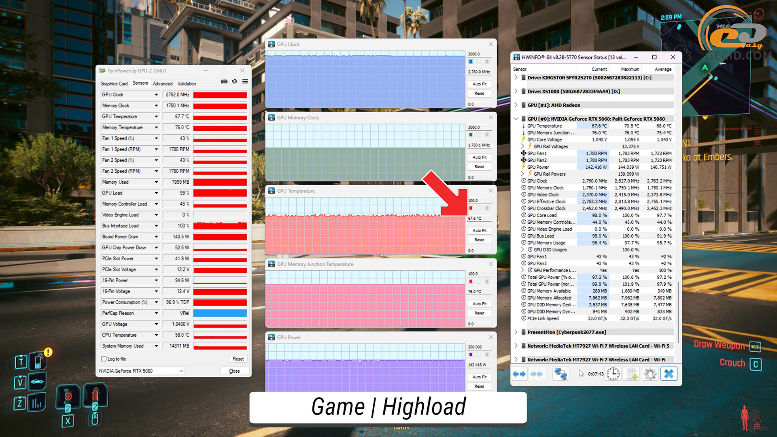The image size is (777, 437).
Task: Change GPU Clock graph blue line color
Action: coord(471,62)
